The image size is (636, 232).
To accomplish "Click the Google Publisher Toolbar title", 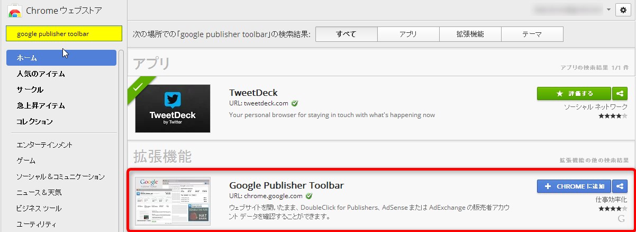I will click(287, 185).
